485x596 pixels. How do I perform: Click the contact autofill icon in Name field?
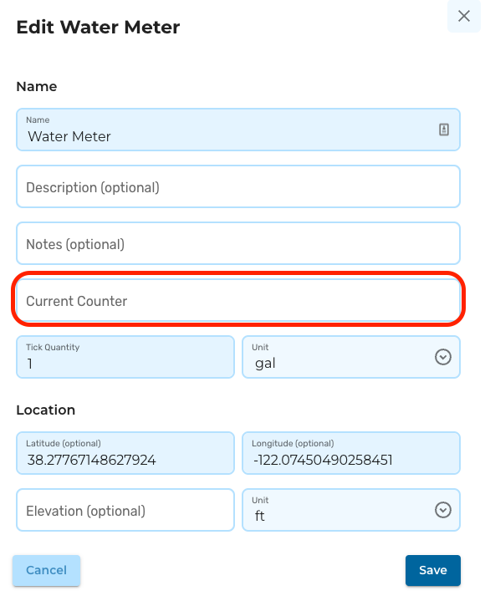[x=443, y=130]
